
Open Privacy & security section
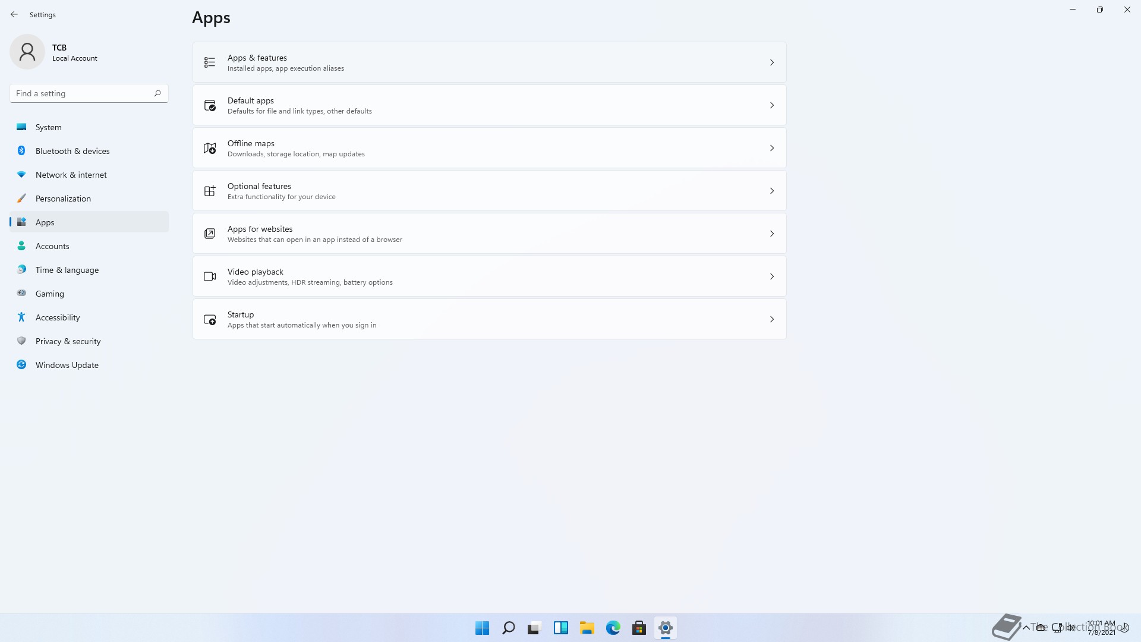coord(89,341)
